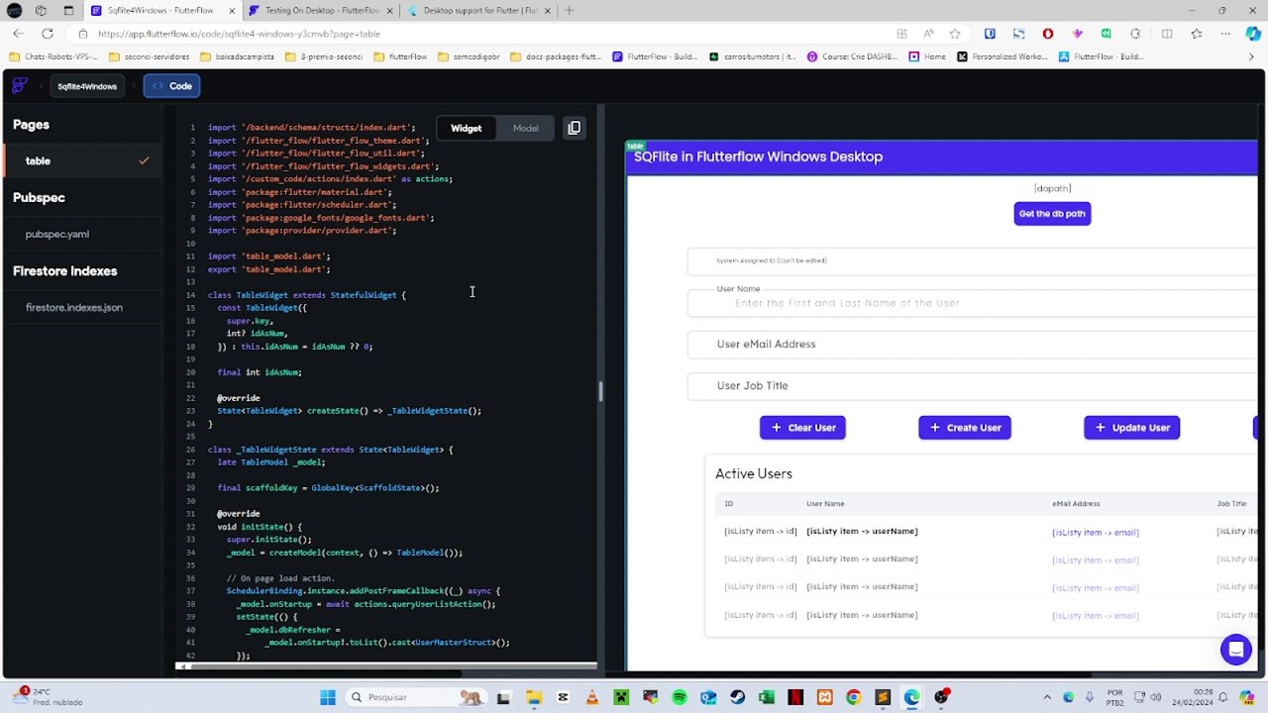This screenshot has height=713, width=1268.
Task: Add this page to favorites star
Action: (955, 34)
